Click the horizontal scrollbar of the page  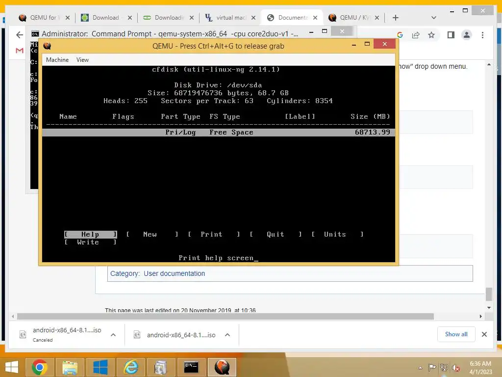pyautogui.click(x=226, y=317)
